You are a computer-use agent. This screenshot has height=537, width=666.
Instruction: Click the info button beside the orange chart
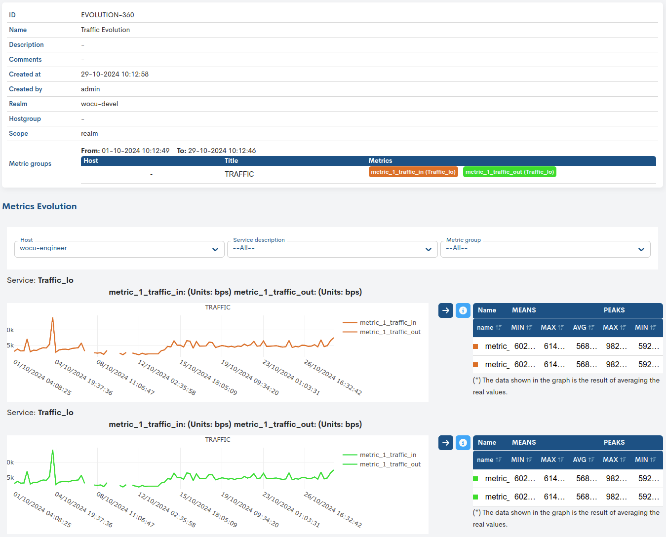click(x=463, y=310)
